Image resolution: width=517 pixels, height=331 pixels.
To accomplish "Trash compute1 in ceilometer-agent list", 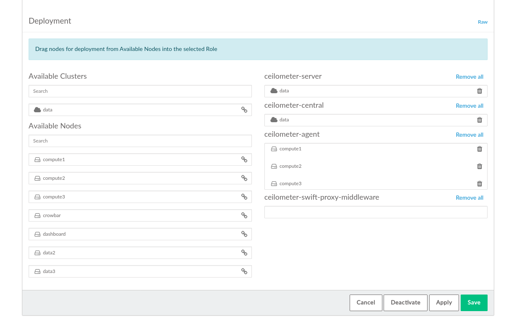I will point(479,149).
